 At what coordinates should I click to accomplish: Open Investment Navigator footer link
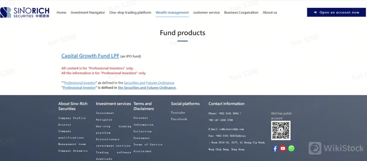coord(105,116)
